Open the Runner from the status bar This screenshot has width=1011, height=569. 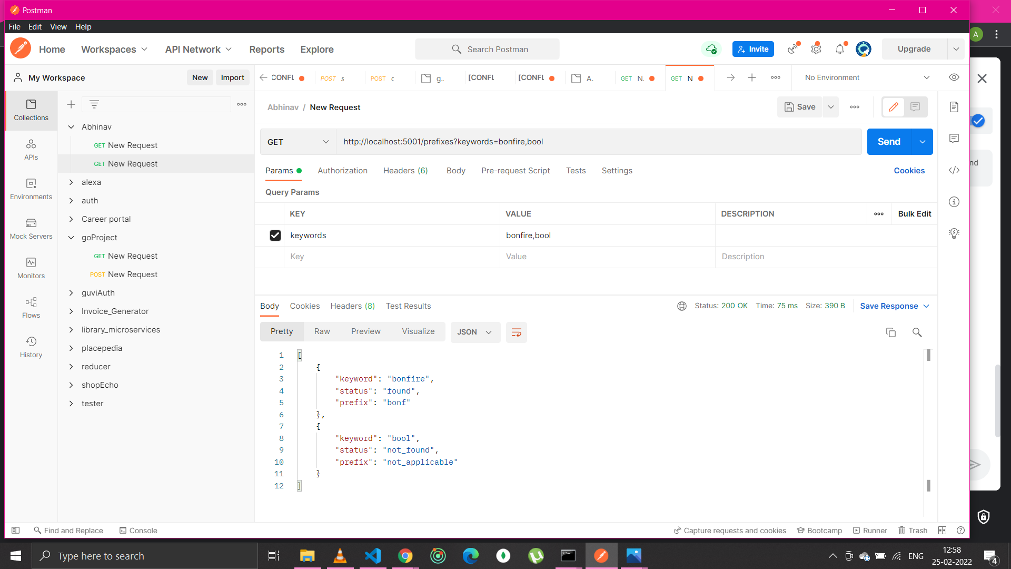point(870,531)
